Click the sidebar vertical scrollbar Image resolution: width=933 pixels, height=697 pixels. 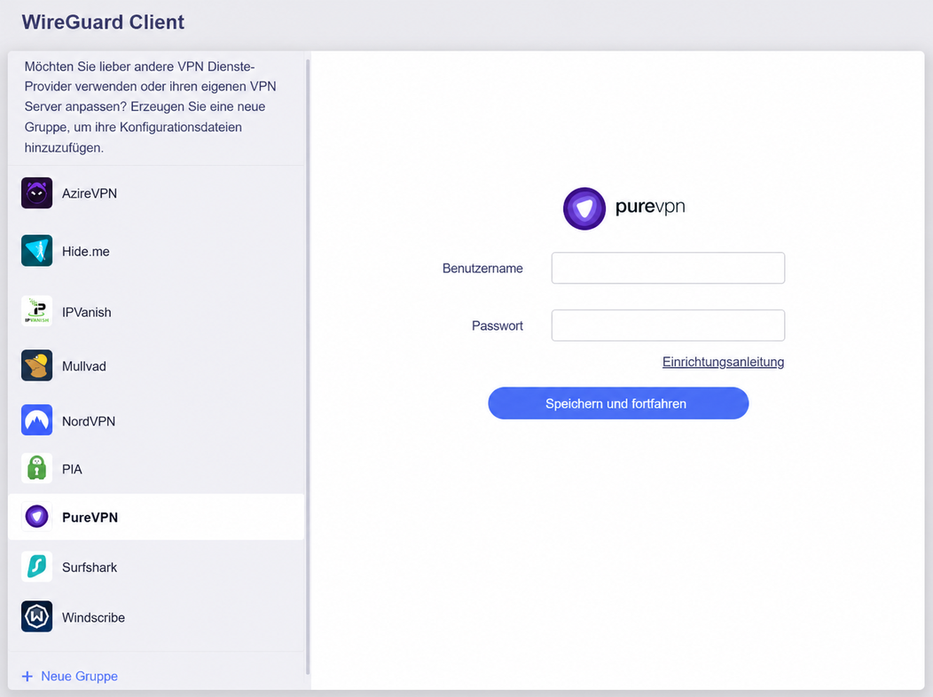(x=308, y=366)
